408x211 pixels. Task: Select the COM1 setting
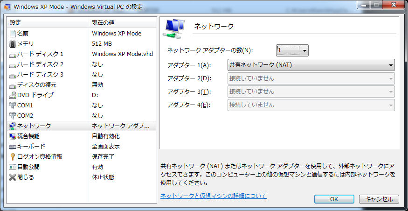pyautogui.click(x=82, y=105)
